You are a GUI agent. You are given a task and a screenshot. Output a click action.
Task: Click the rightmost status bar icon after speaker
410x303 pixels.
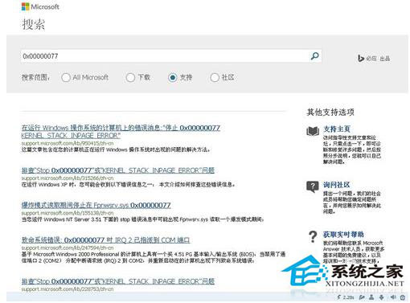point(403,297)
